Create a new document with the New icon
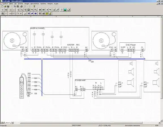163x127 pixels. pos(2,6)
